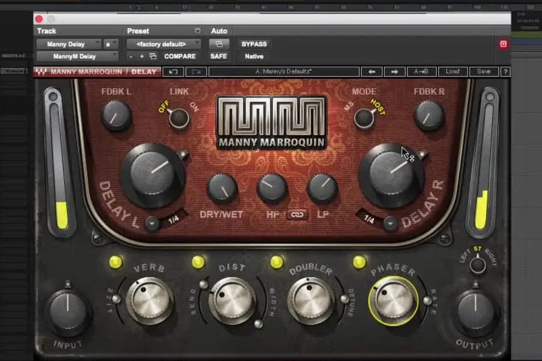The image size is (542, 361).
Task: Click the Auto menu label
Action: (x=219, y=31)
